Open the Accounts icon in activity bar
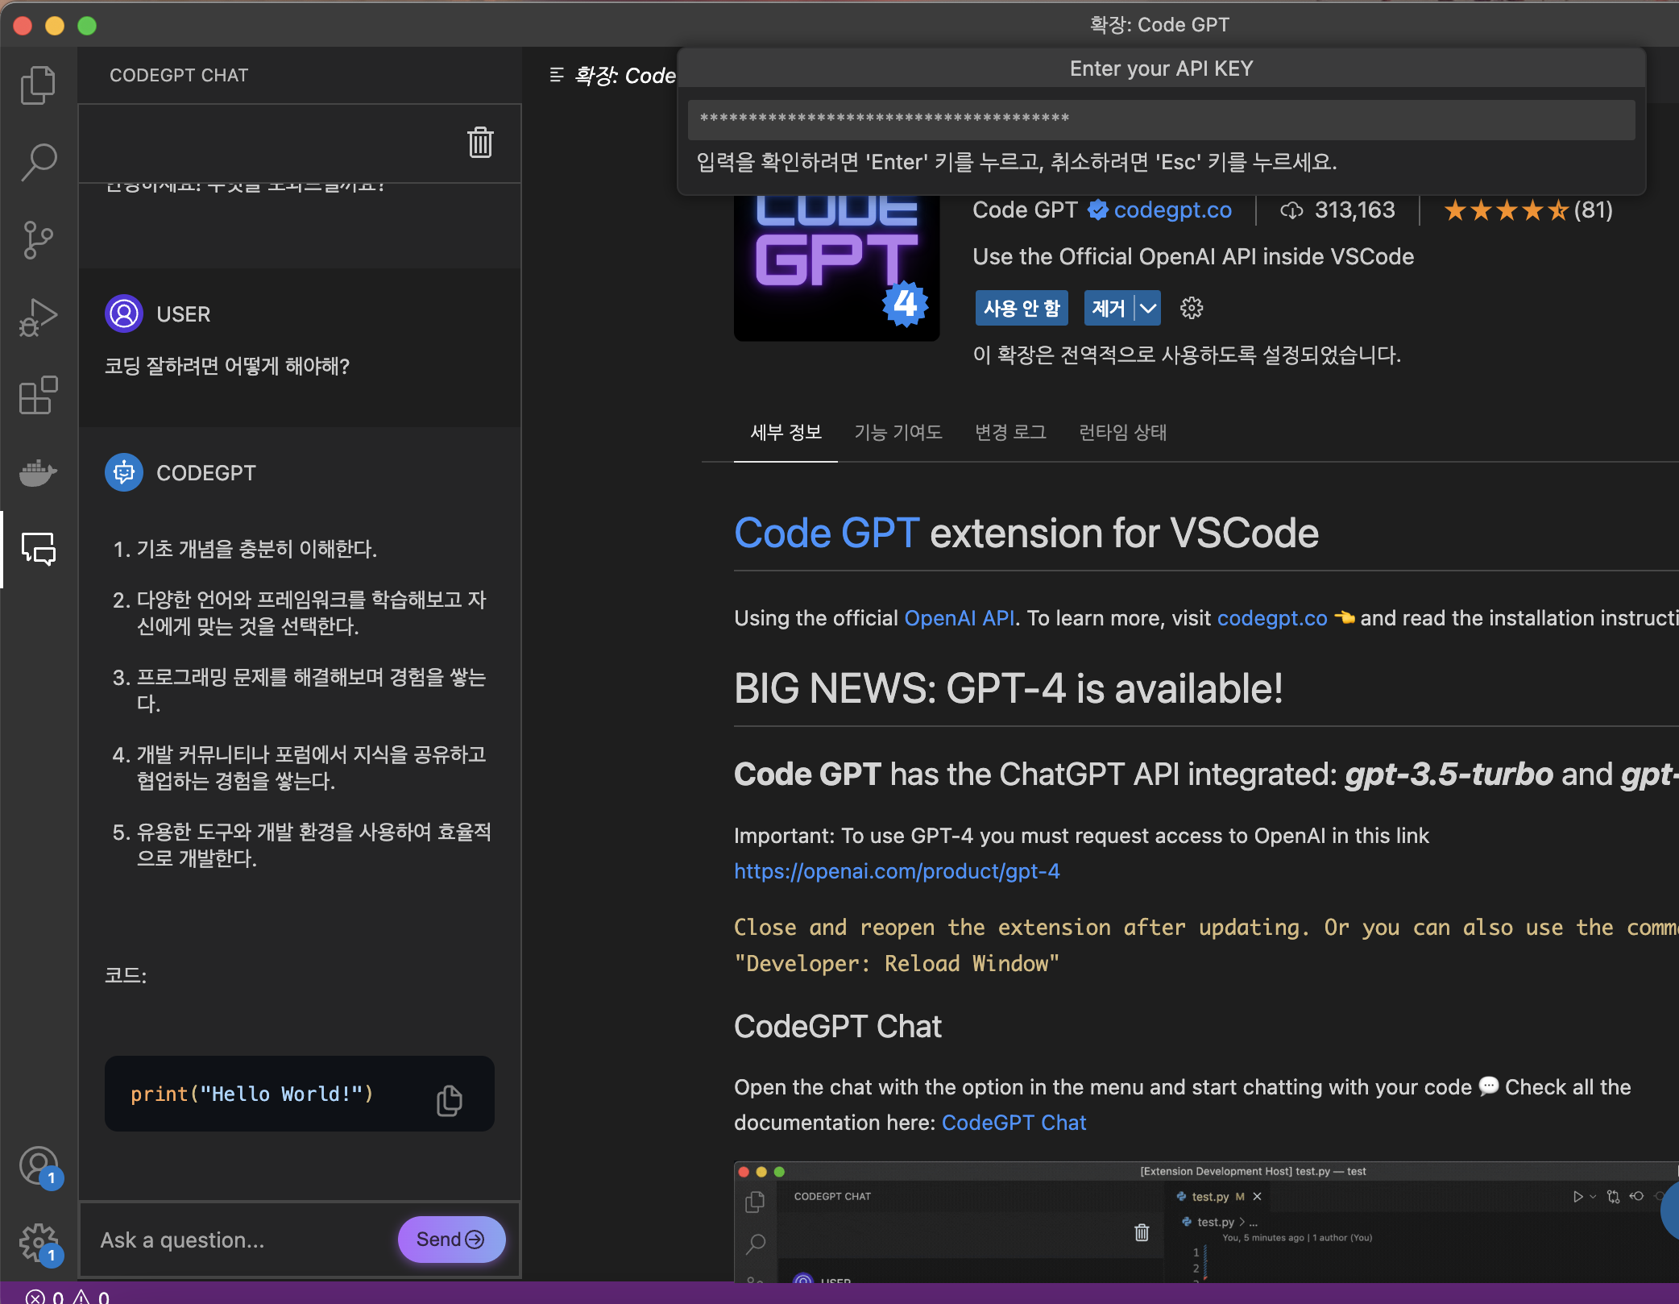Viewport: 1679px width, 1304px height. 38,1165
